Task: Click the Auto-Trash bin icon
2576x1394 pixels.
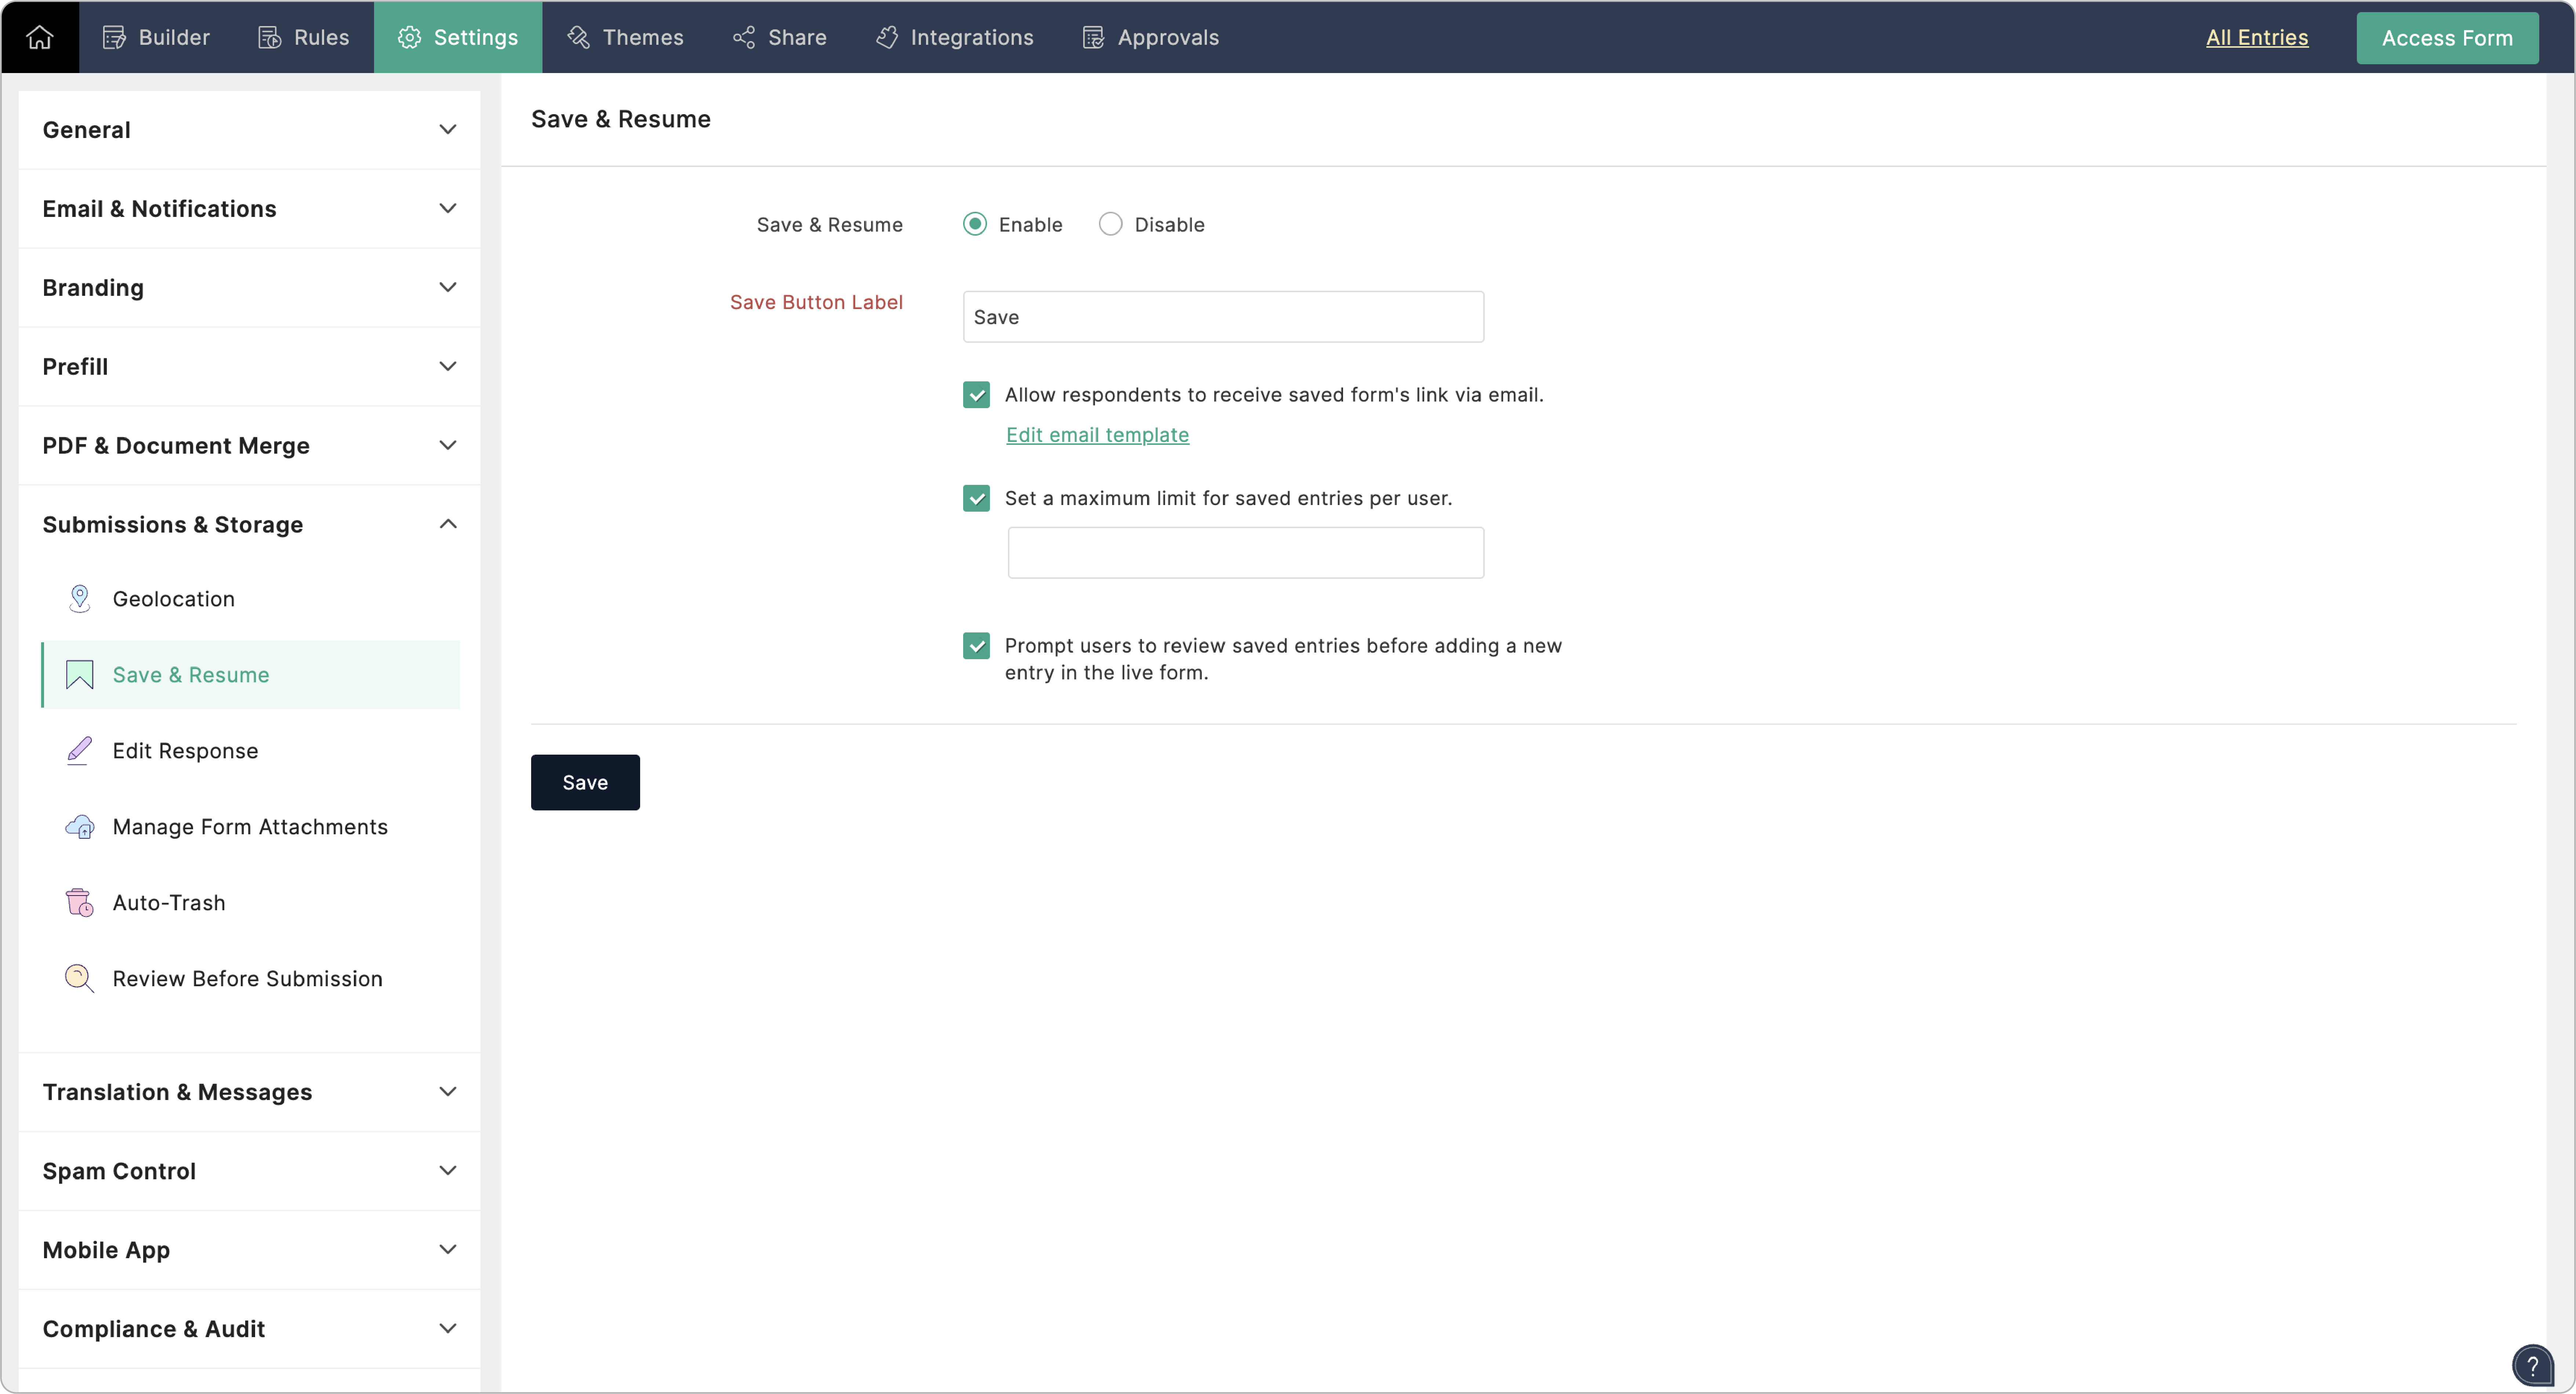Action: (79, 902)
